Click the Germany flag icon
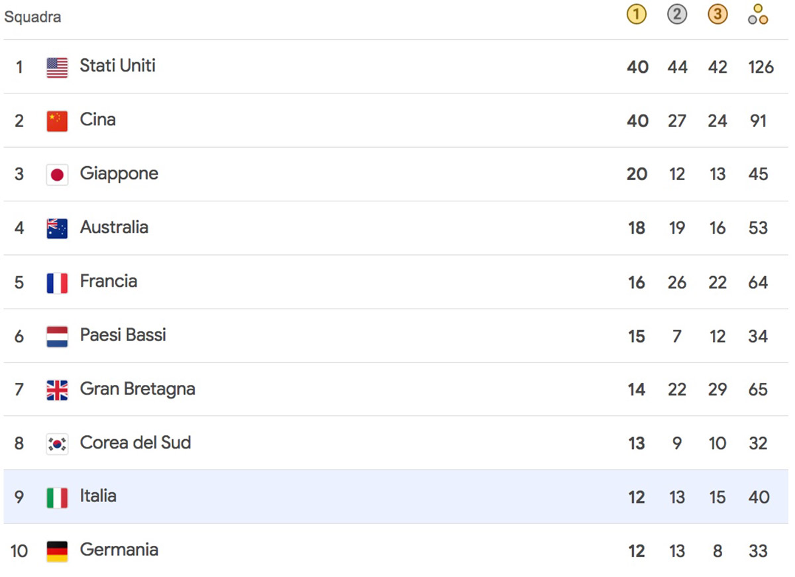Screen dimensions: 795x577 point(56,551)
